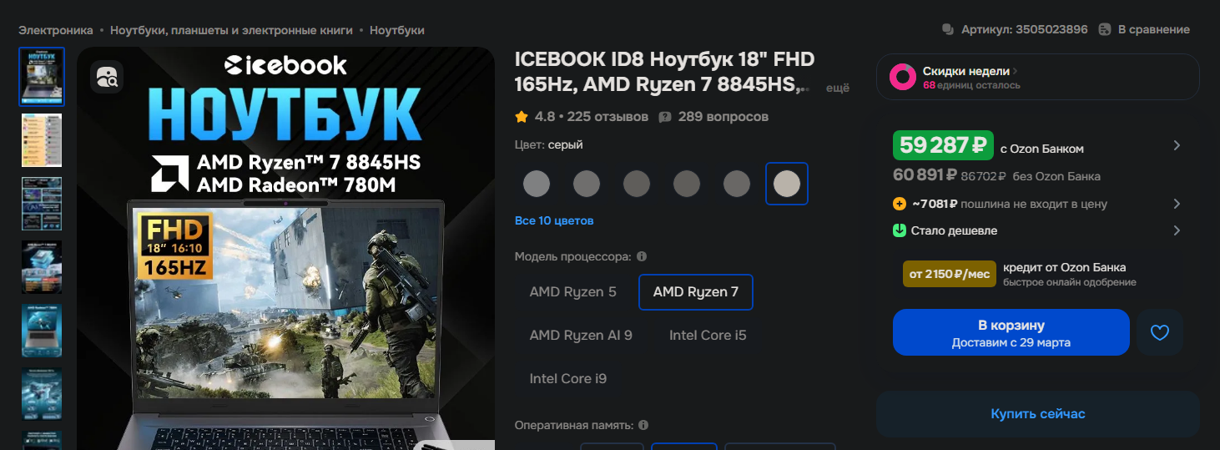Add product to favorites with the heart icon

point(1160,332)
